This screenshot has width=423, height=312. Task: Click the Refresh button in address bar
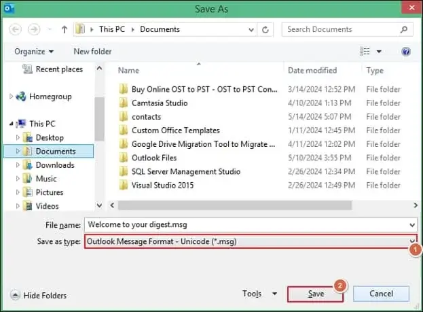point(266,30)
